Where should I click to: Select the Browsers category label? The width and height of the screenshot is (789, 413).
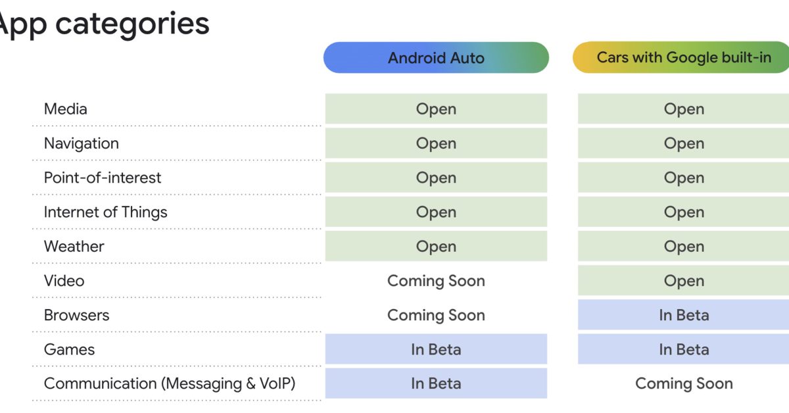[77, 315]
